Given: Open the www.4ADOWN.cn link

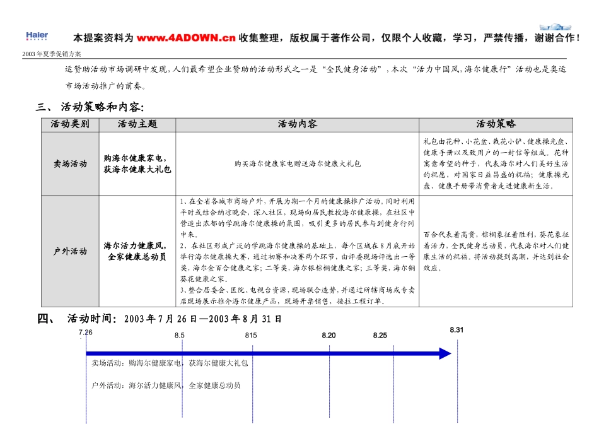Looking at the screenshot, I should [186, 38].
